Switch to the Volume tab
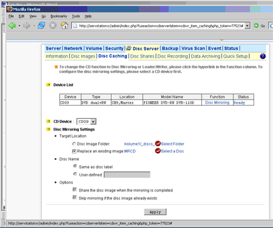 94,49
